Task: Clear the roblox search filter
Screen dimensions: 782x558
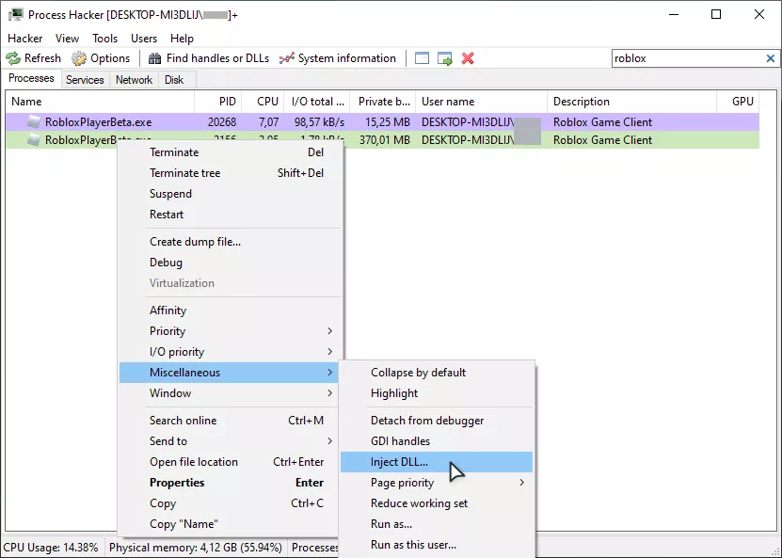Action: (770, 58)
